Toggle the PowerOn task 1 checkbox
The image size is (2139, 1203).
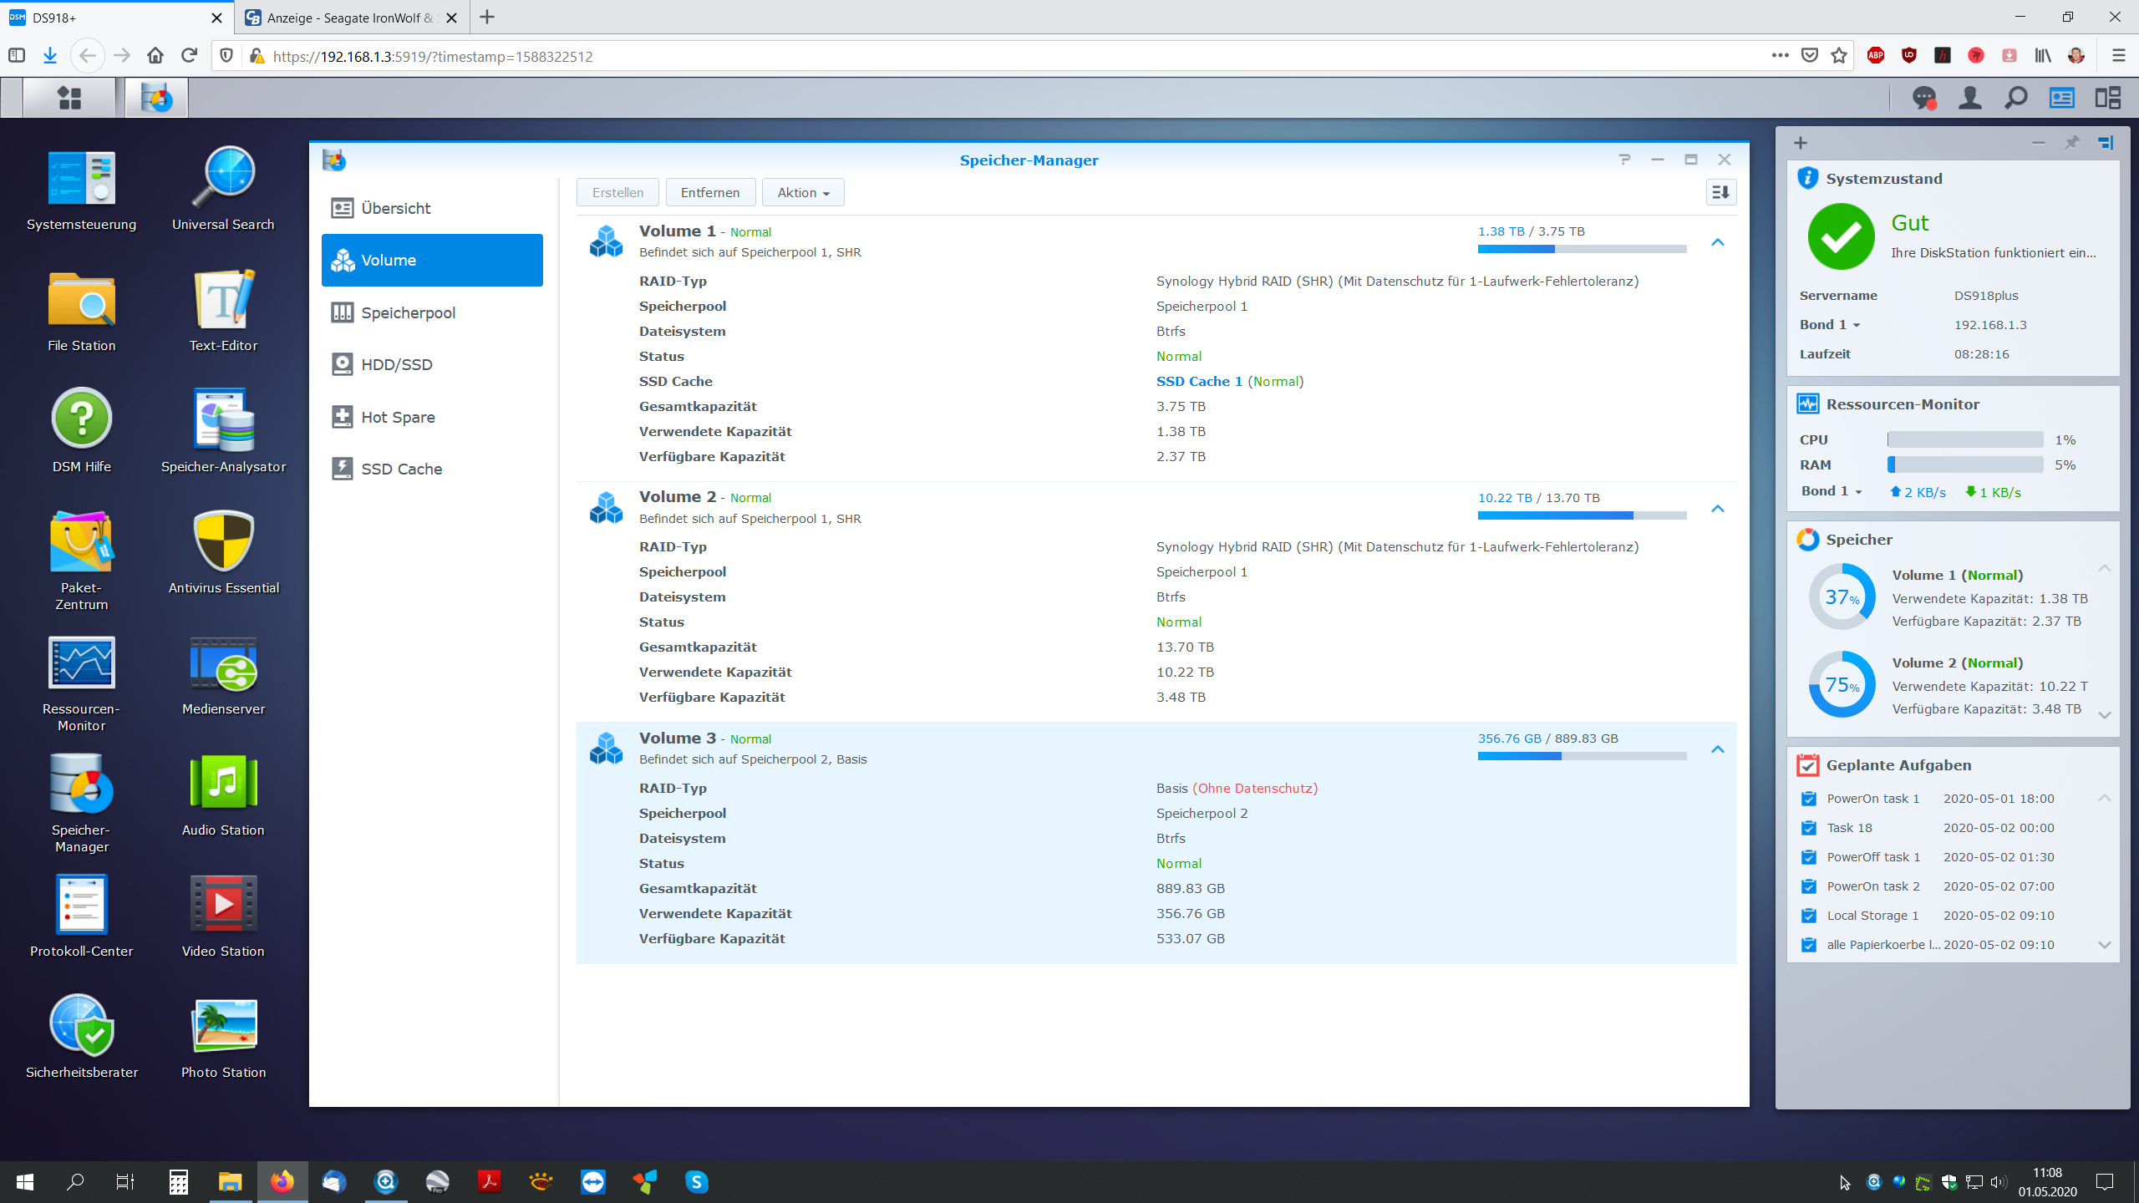click(x=1809, y=799)
